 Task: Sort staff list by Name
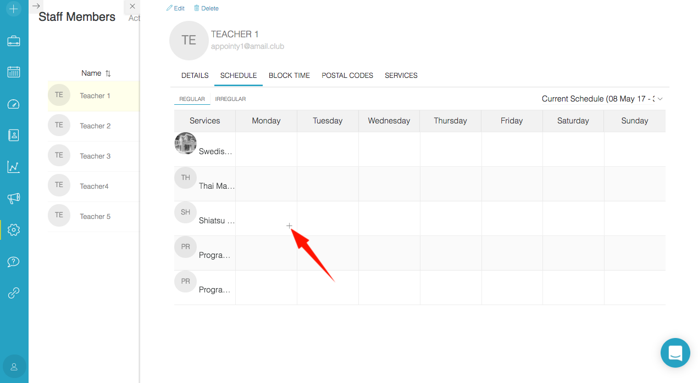click(96, 73)
